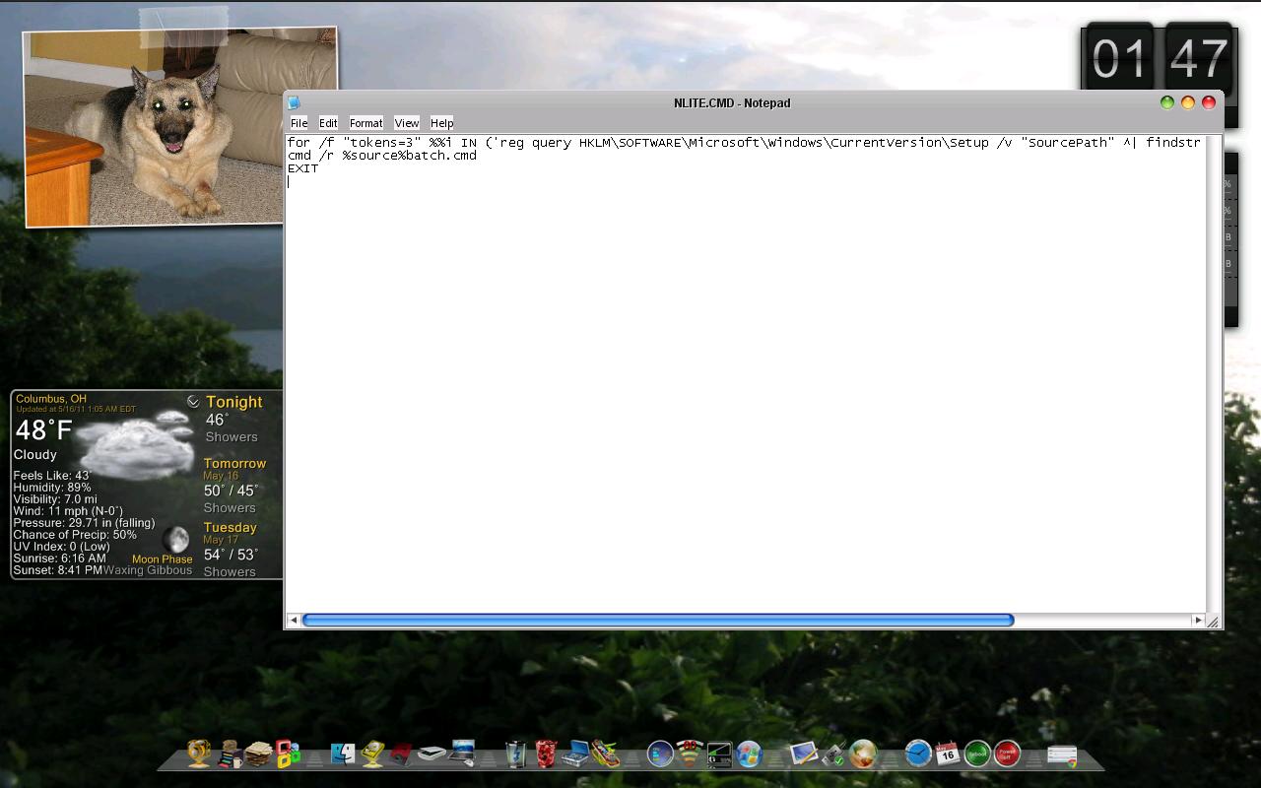This screenshot has height=788, width=1261.
Task: Click inside the Notepad text area
Action: pyautogui.click(x=739, y=394)
